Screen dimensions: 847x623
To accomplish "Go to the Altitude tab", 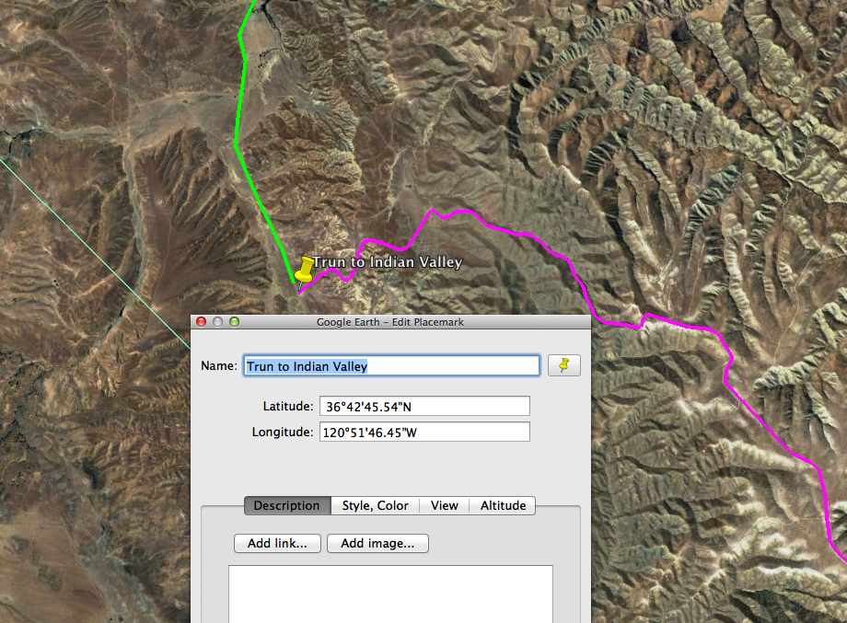I will pyautogui.click(x=503, y=505).
